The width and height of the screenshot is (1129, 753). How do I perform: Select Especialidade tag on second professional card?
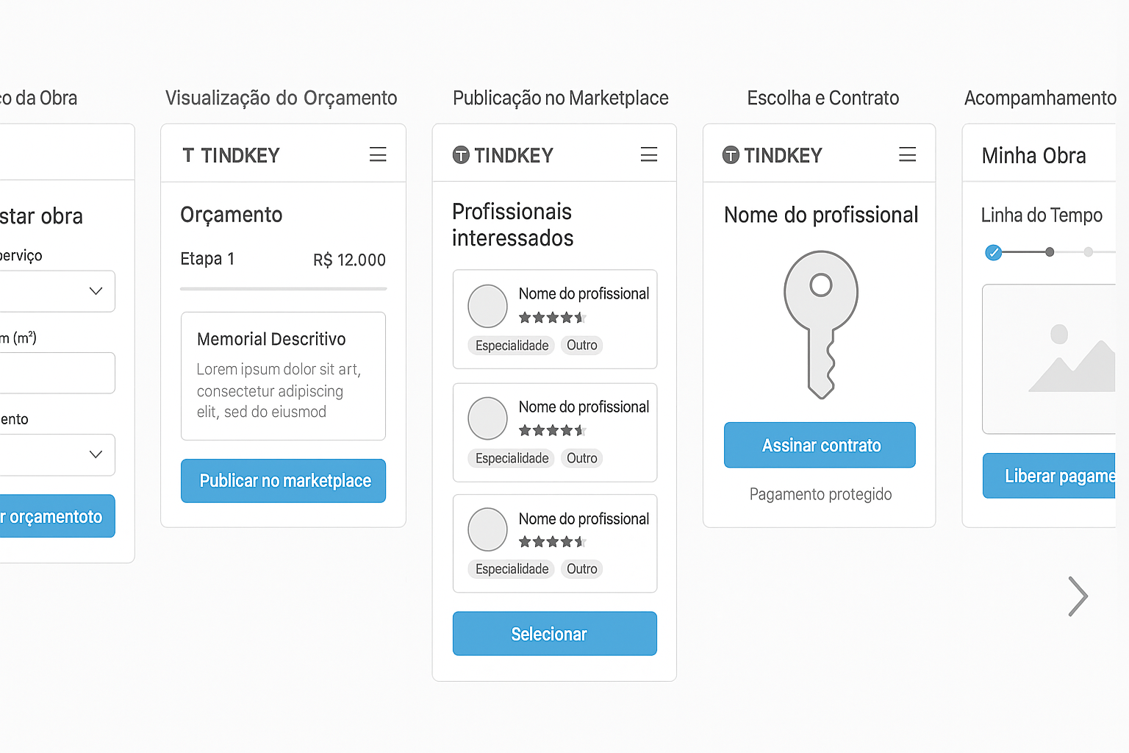point(512,458)
